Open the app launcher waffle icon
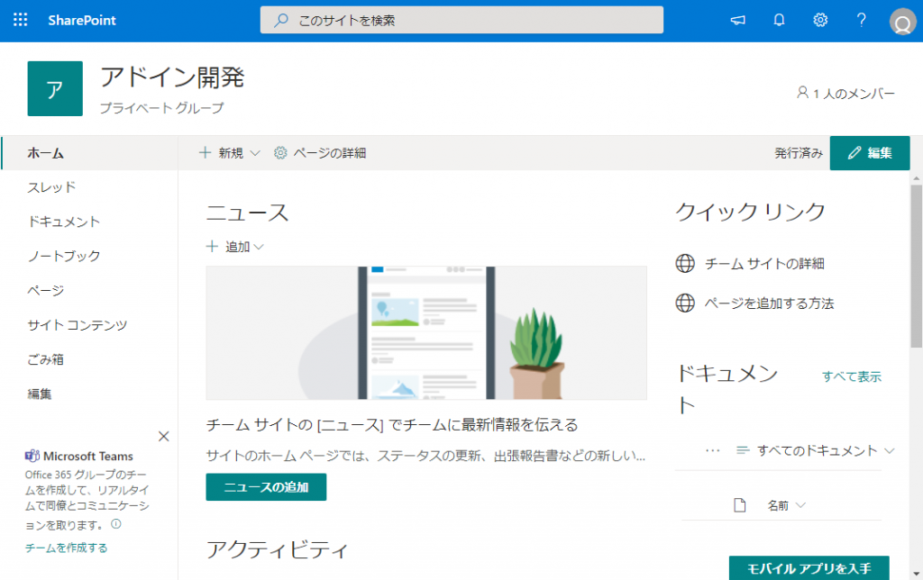Image resolution: width=923 pixels, height=580 pixels. click(21, 20)
